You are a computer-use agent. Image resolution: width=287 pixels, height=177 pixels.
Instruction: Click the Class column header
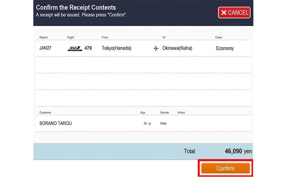218,38
